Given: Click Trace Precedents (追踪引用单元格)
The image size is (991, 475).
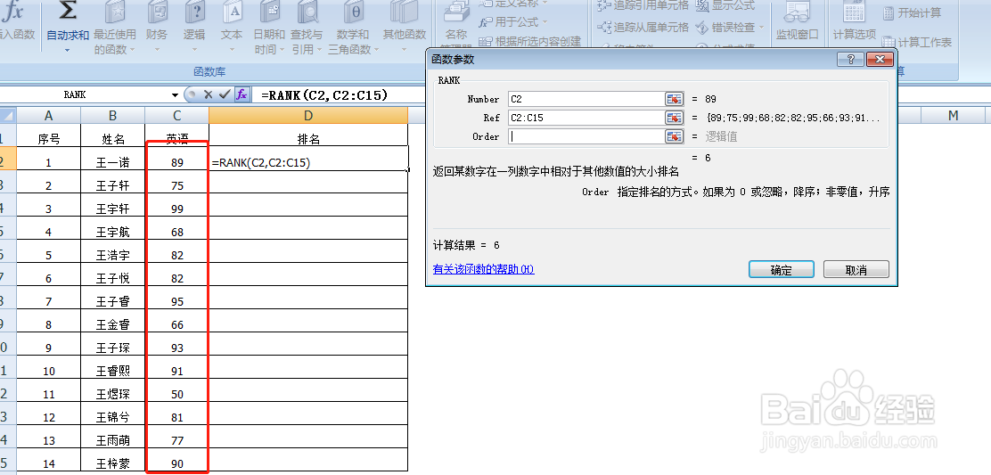Looking at the screenshot, I should (643, 5).
